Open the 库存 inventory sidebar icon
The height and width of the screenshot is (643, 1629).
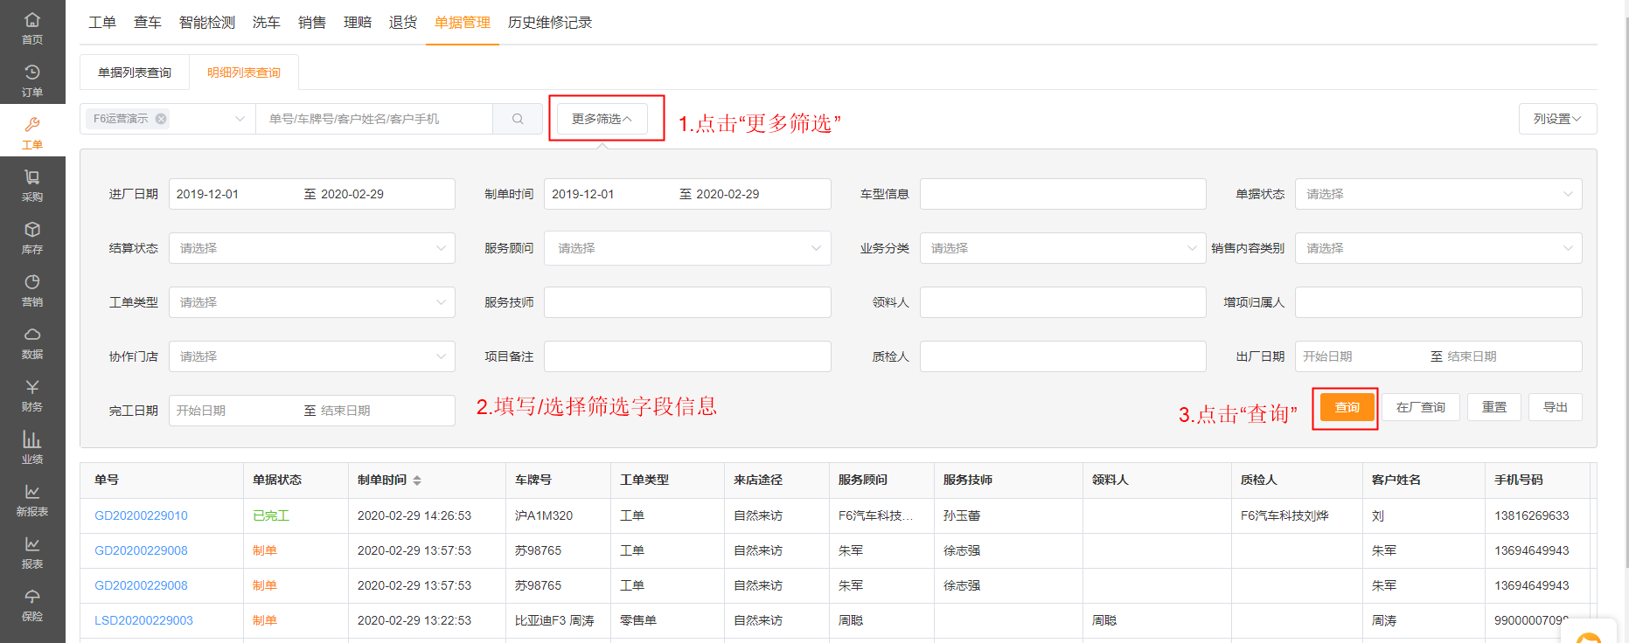point(32,237)
